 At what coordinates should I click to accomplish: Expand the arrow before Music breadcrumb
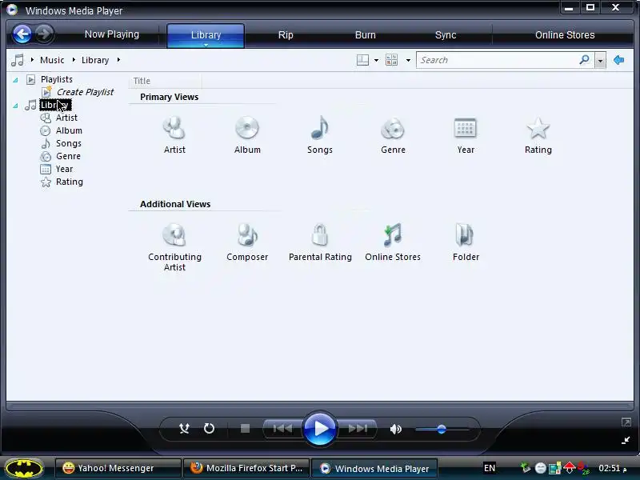(x=32, y=60)
